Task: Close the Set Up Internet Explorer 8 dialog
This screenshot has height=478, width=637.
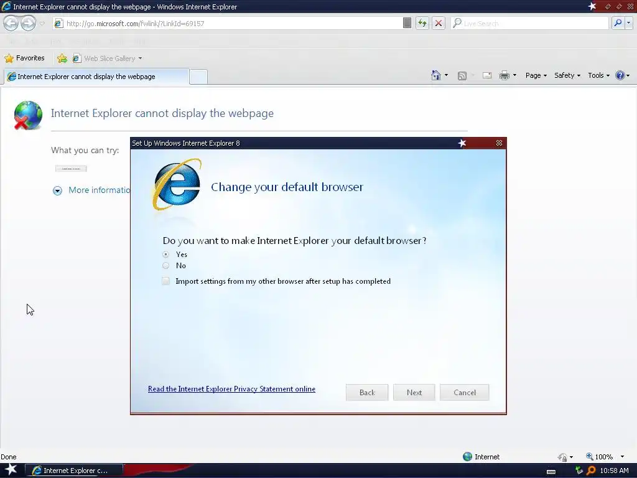Action: [x=500, y=143]
